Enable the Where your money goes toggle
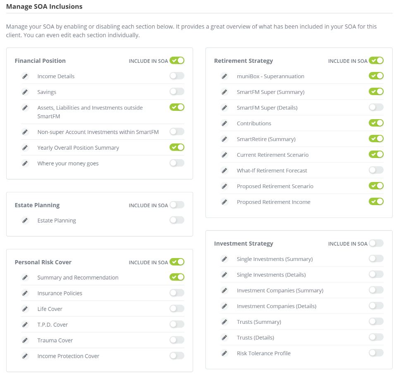401x378 pixels. (x=177, y=163)
